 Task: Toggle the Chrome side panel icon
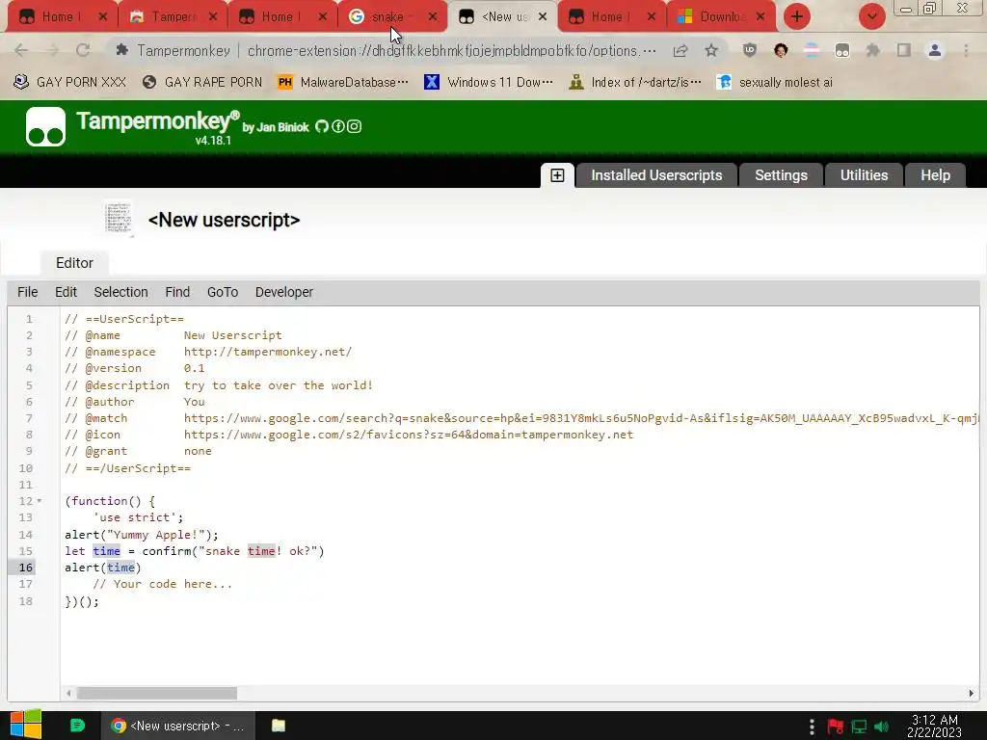[904, 50]
